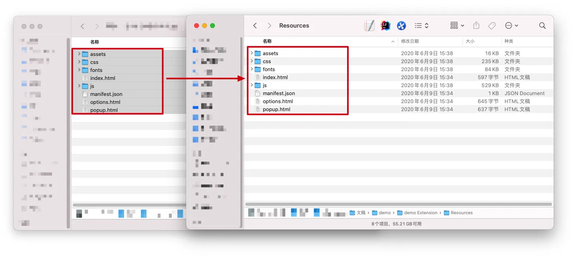Viewport: 576px width, 259px height.
Task: Open the more actions ellipsis menu
Action: click(512, 26)
